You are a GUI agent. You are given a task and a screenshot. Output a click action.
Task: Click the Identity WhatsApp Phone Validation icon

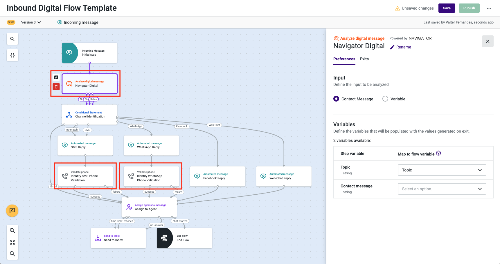coord(131,176)
